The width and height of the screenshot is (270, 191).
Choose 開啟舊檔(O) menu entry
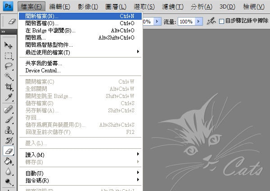(x=42, y=23)
